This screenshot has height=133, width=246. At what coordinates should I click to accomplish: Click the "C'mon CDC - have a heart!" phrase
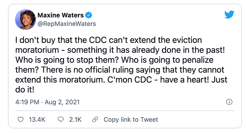(158, 80)
